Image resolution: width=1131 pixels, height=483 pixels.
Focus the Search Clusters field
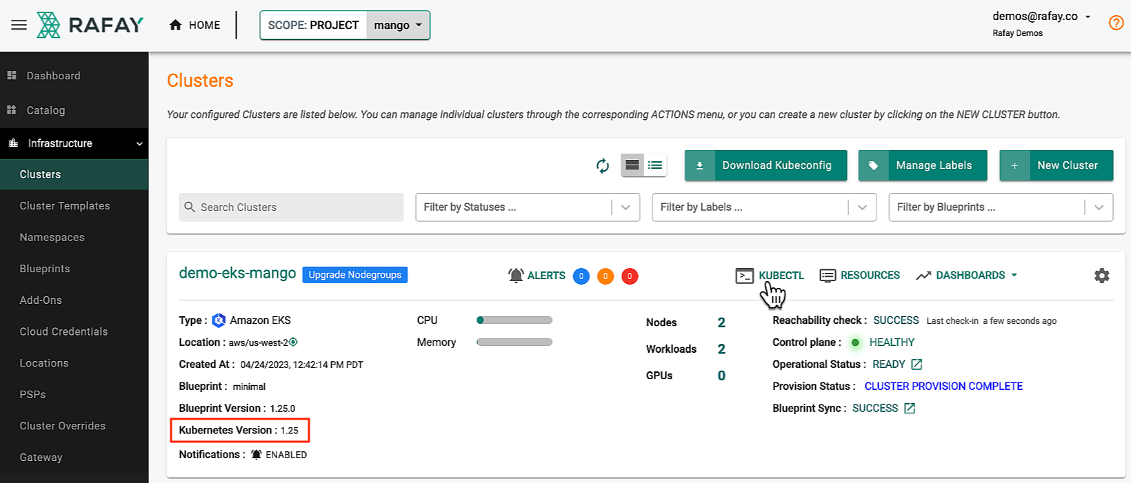click(291, 207)
